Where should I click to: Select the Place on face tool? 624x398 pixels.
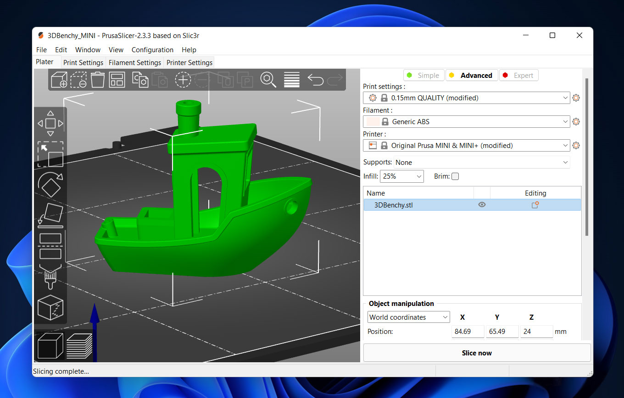[x=50, y=215]
